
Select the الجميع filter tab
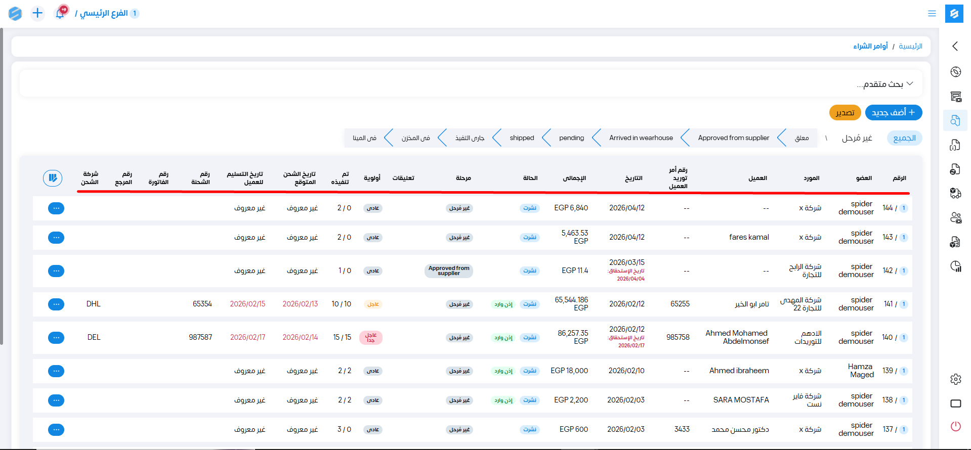pyautogui.click(x=904, y=138)
